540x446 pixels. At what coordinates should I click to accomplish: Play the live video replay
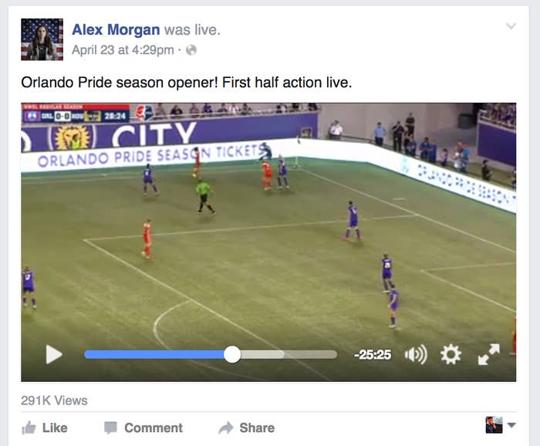coord(54,354)
